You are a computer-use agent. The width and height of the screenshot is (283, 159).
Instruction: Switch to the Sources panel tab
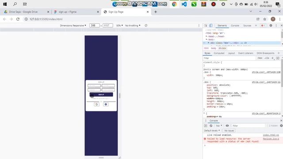click(x=247, y=26)
